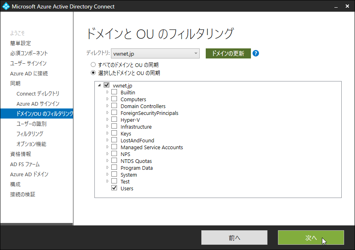Select AD FS ファーム in the sidebar
This screenshot has width=355, height=250.
point(25,164)
